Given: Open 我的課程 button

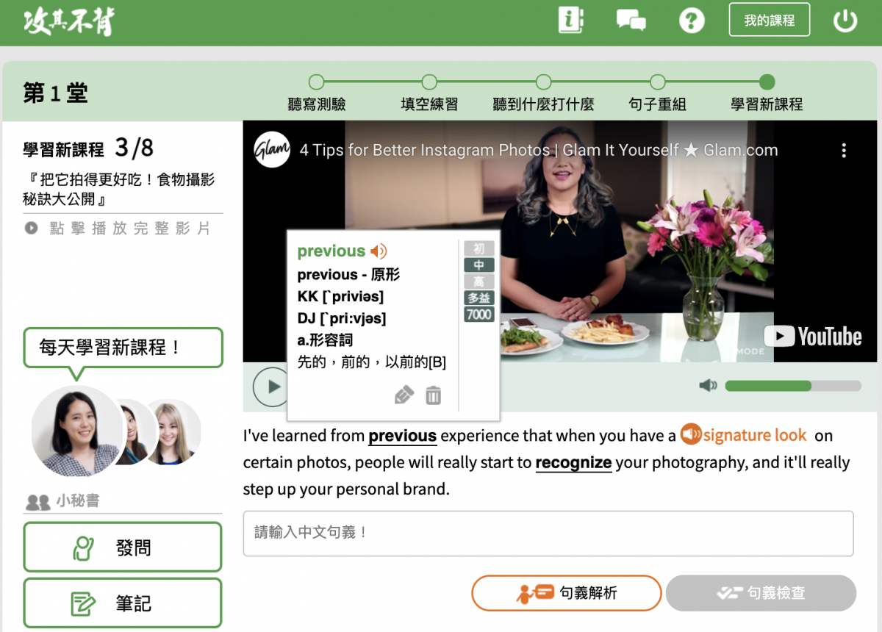Looking at the screenshot, I should click(x=770, y=20).
